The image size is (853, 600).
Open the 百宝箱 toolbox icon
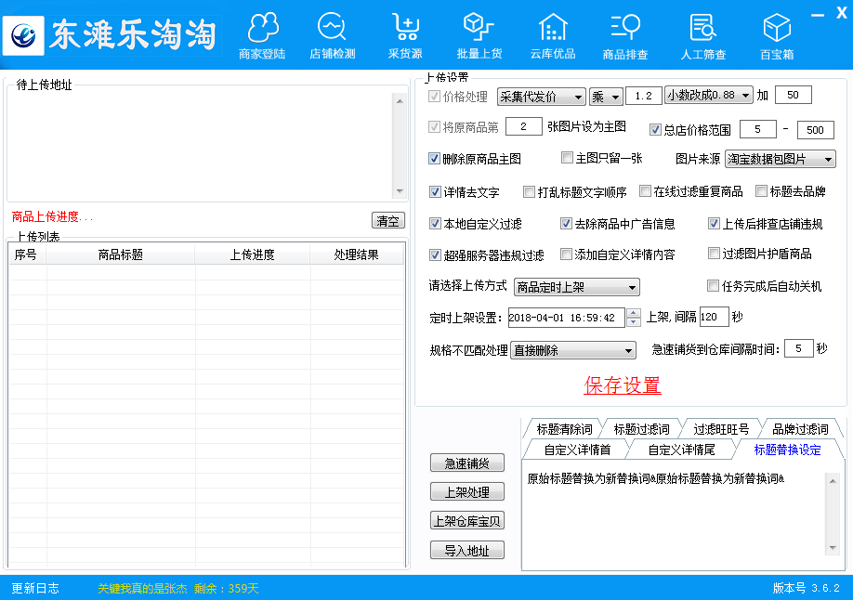coord(777,36)
